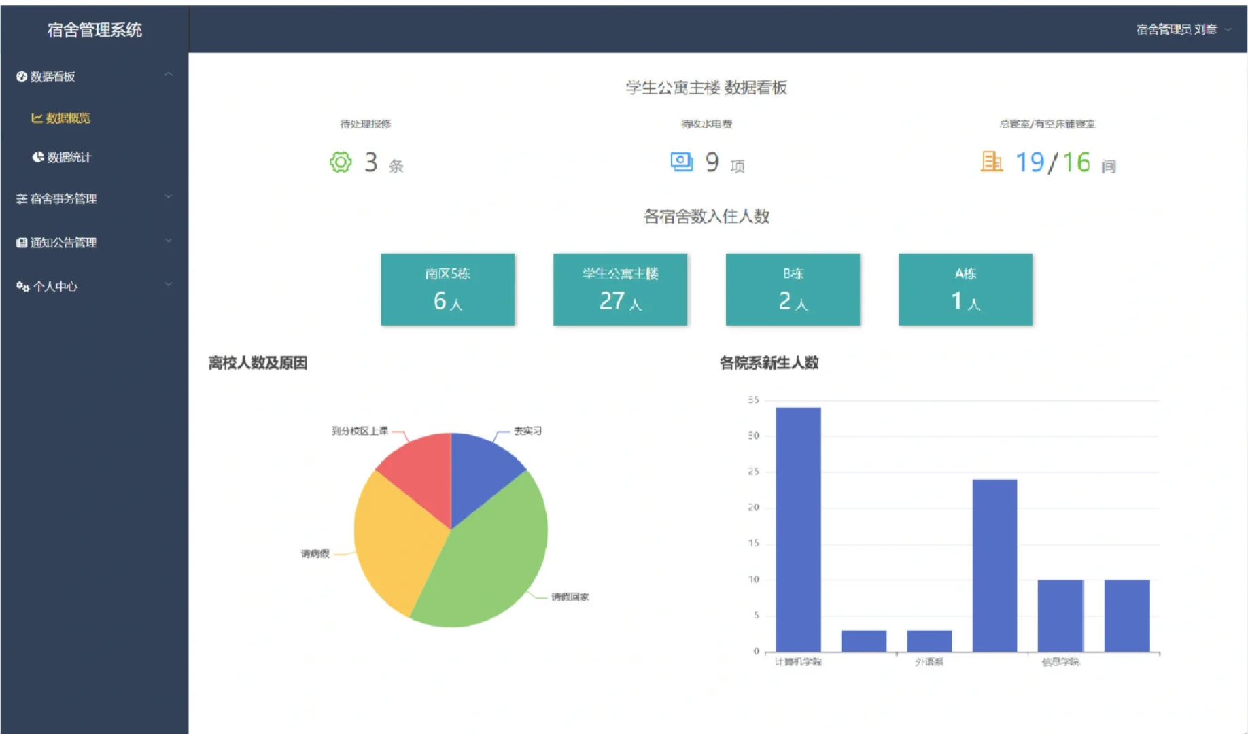Open the 宿舍管理员 刘意 user dropdown arrow
This screenshot has width=1248, height=734.
(x=1228, y=29)
